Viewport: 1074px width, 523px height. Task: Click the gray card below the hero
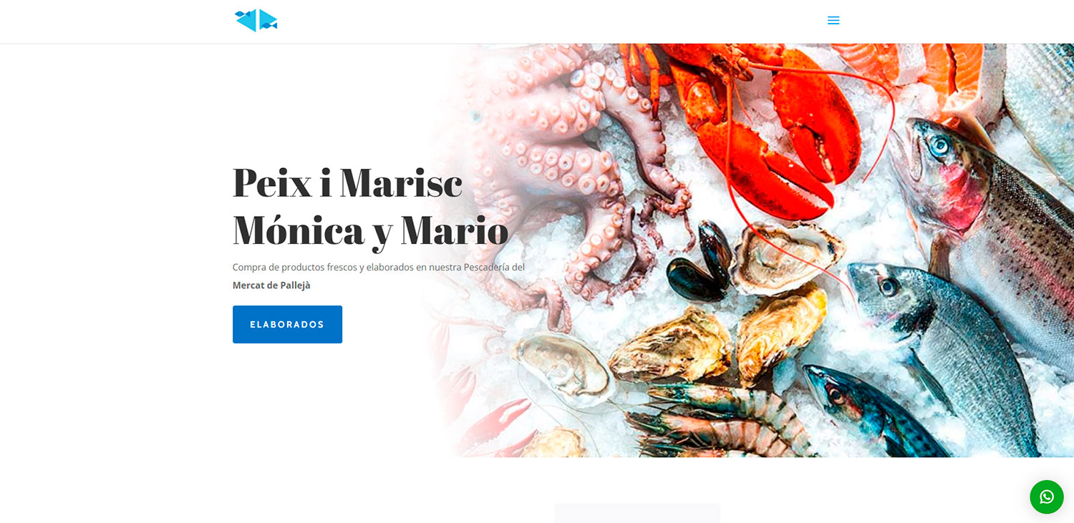637,513
